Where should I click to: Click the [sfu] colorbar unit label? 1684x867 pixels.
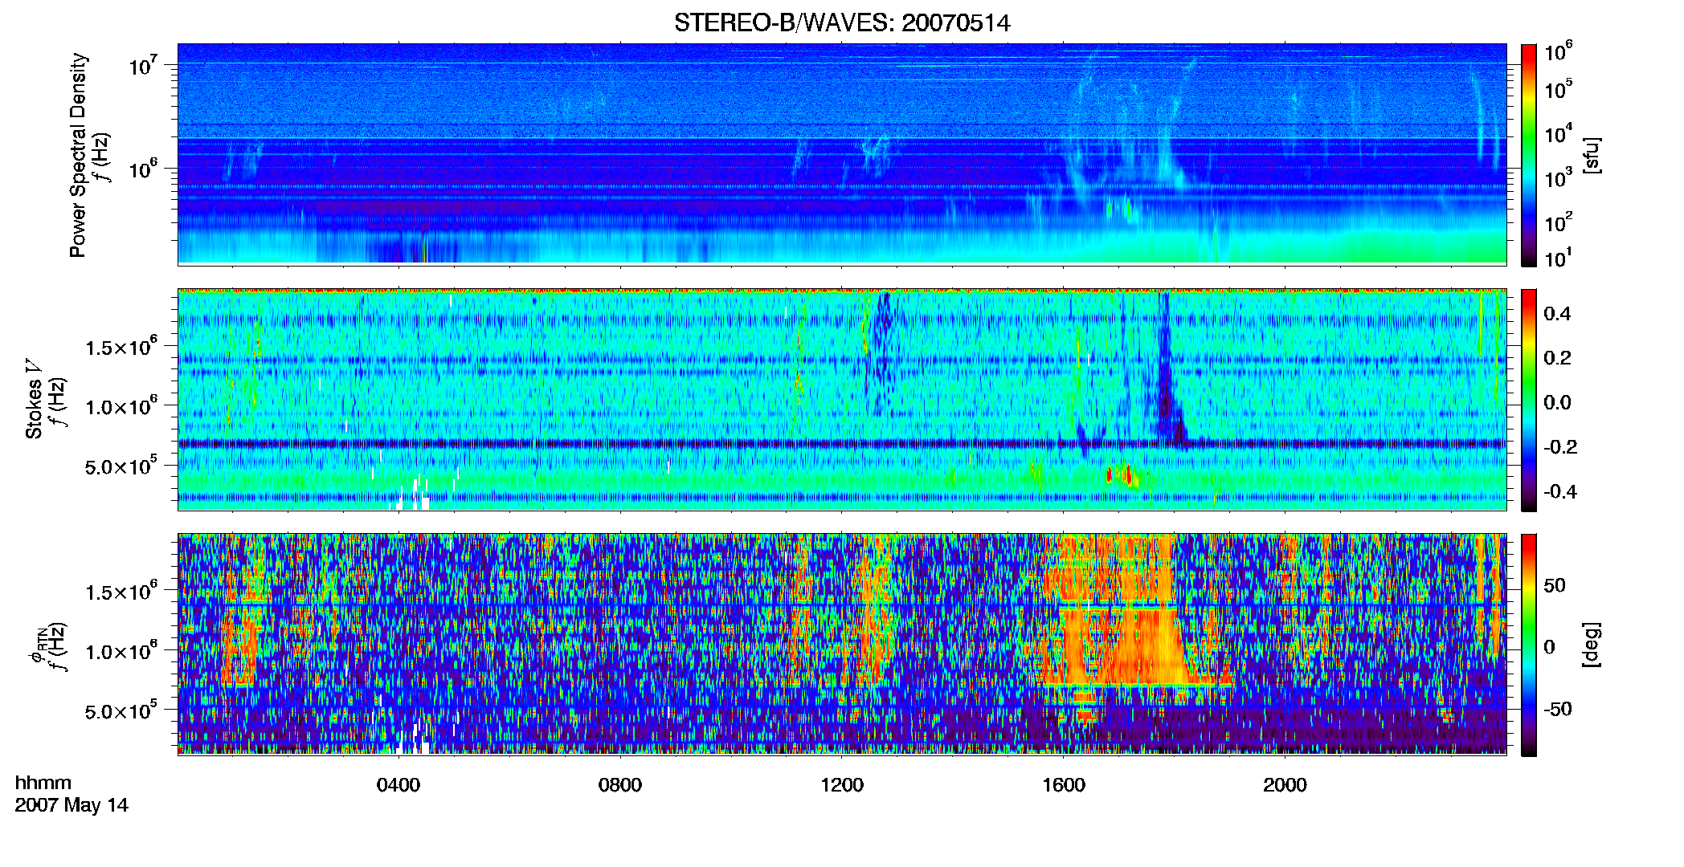point(1592,155)
